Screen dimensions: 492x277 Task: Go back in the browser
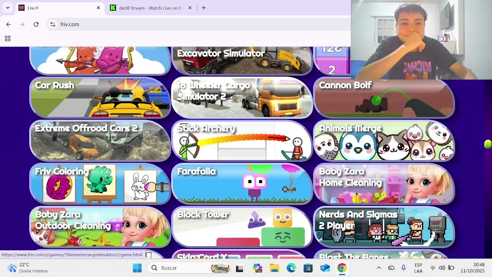pyautogui.click(x=8, y=24)
